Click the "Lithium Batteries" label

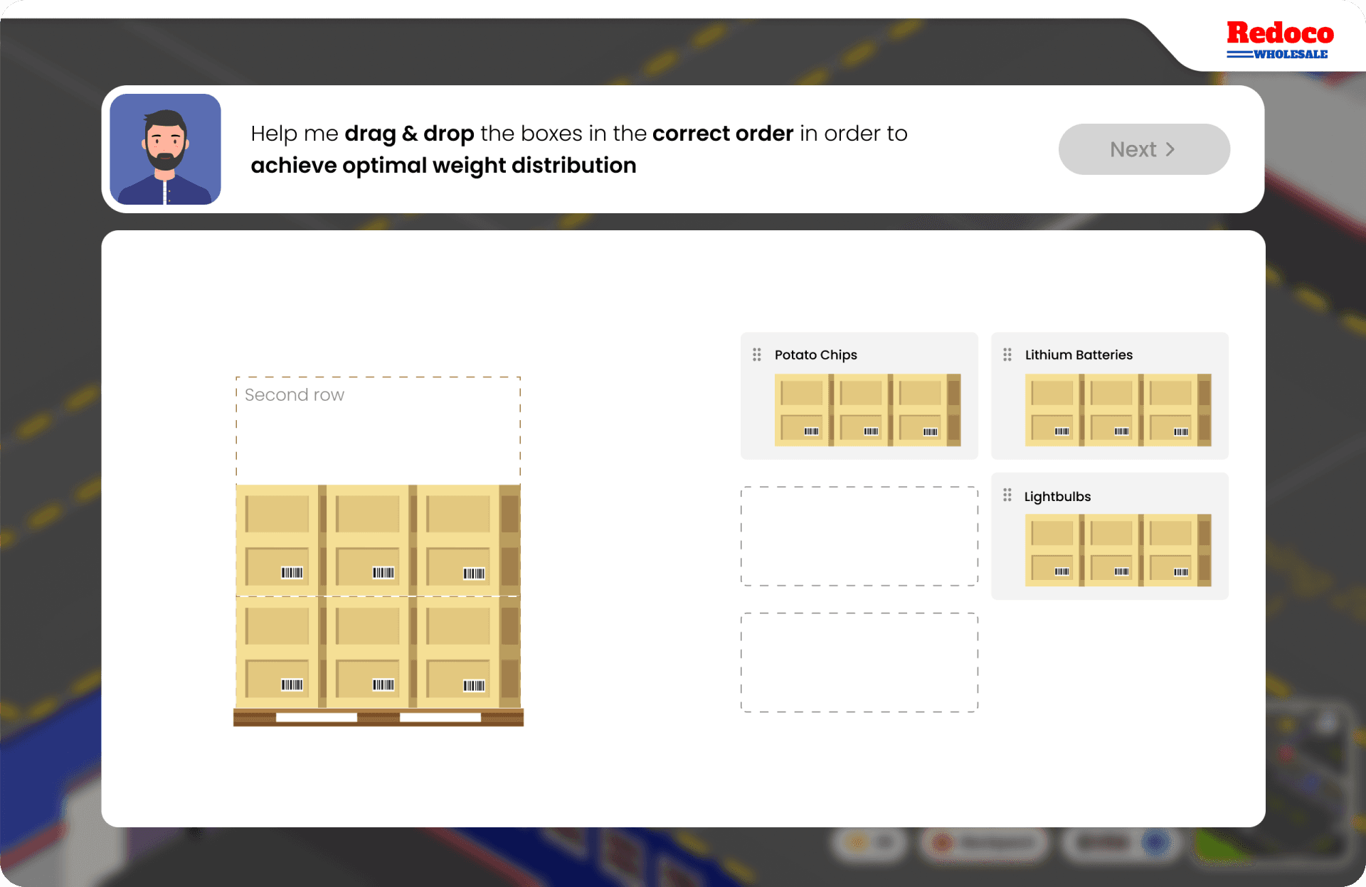tap(1079, 355)
